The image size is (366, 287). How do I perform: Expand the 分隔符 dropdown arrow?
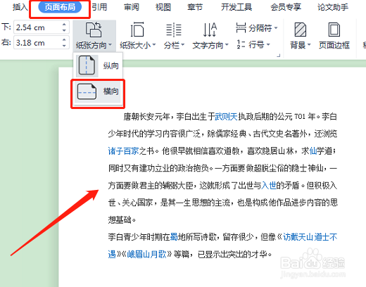click(x=276, y=28)
